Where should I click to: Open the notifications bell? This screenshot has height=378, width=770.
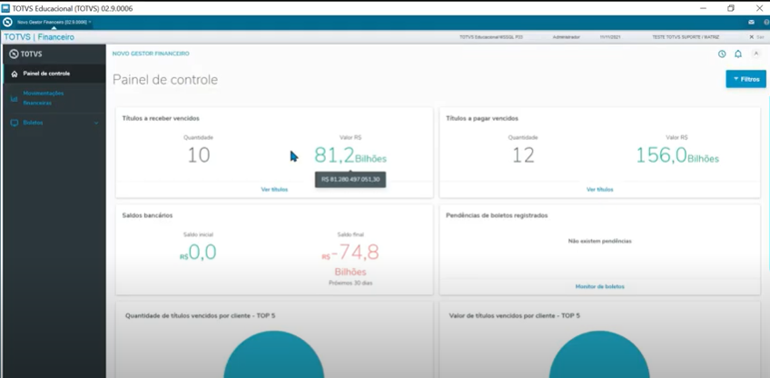(x=738, y=54)
